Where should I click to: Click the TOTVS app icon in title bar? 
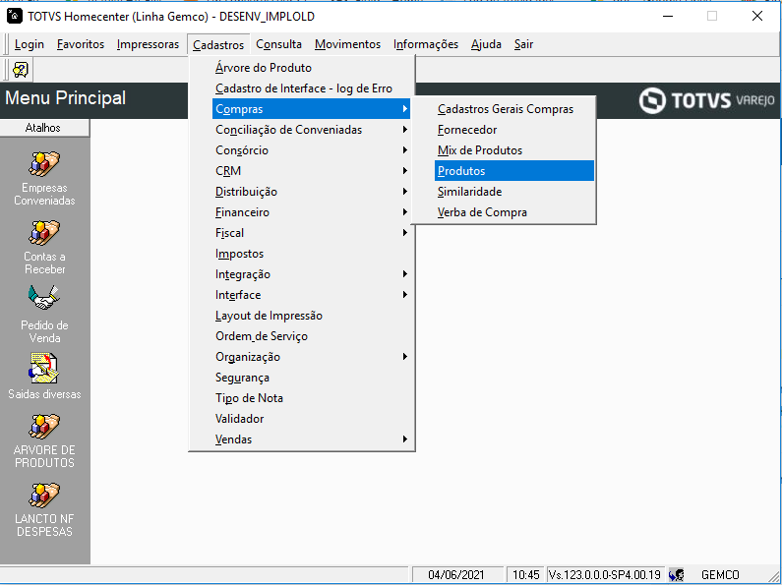[15, 16]
